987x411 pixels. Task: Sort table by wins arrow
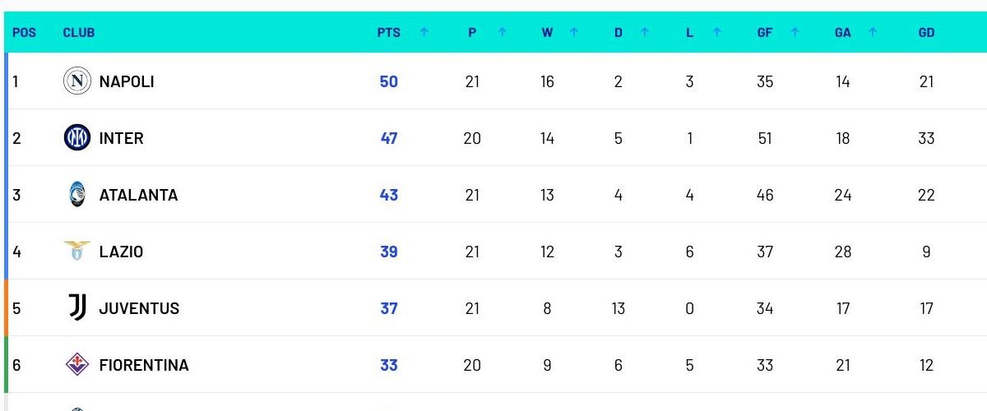tap(574, 32)
